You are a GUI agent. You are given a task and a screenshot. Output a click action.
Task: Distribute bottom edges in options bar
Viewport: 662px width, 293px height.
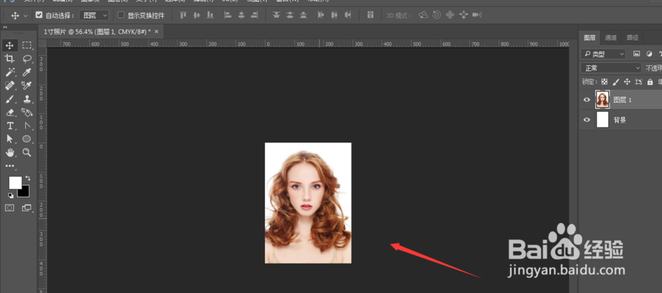[303, 15]
